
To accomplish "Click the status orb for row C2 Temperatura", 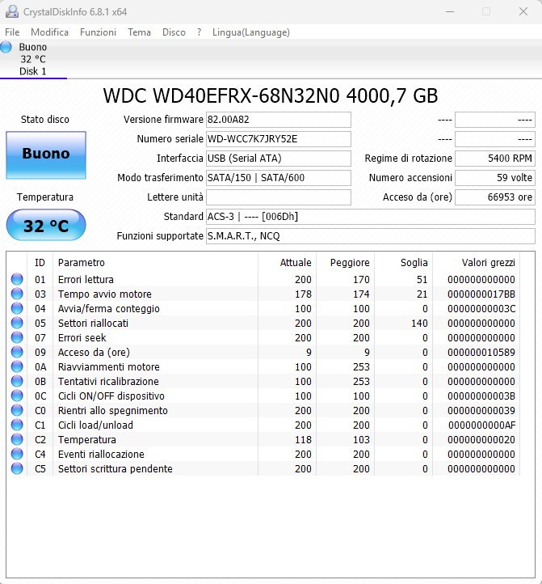I will (x=17, y=439).
